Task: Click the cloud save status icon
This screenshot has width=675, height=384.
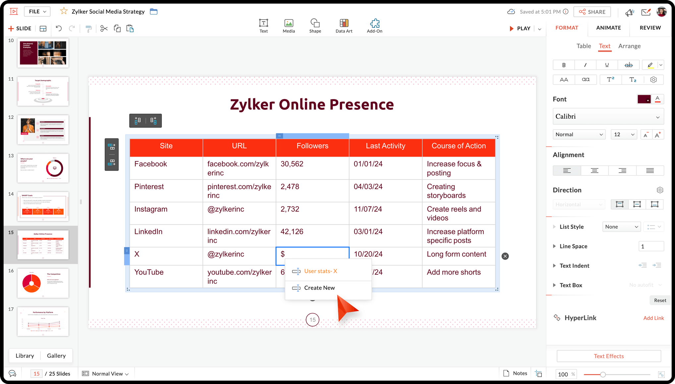Action: [x=511, y=12]
